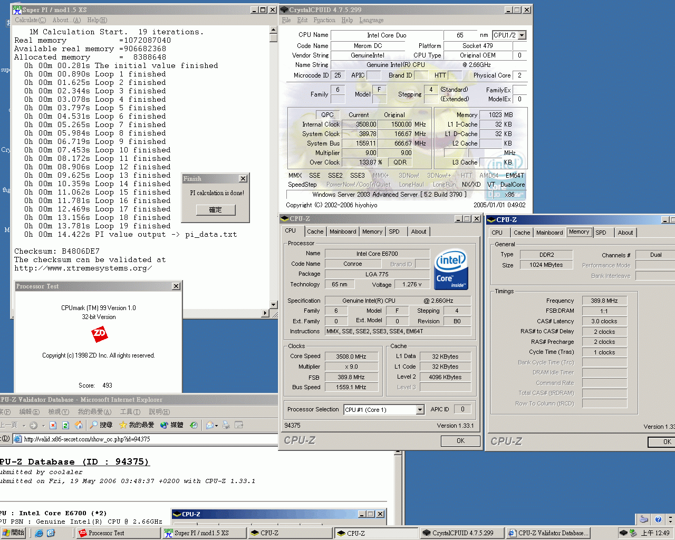Click the Print icon in the IE toolbar
The image size is (675, 540).
[x=226, y=425]
